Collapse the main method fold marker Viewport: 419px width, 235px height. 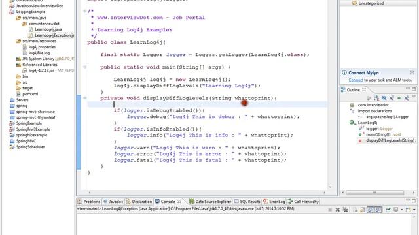coord(85,67)
